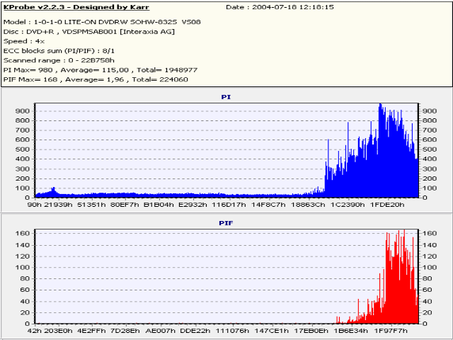Click the 'KProbe v2.2.3 - Designed by Karr' title
Viewport: 453px width, 340px height.
point(76,7)
